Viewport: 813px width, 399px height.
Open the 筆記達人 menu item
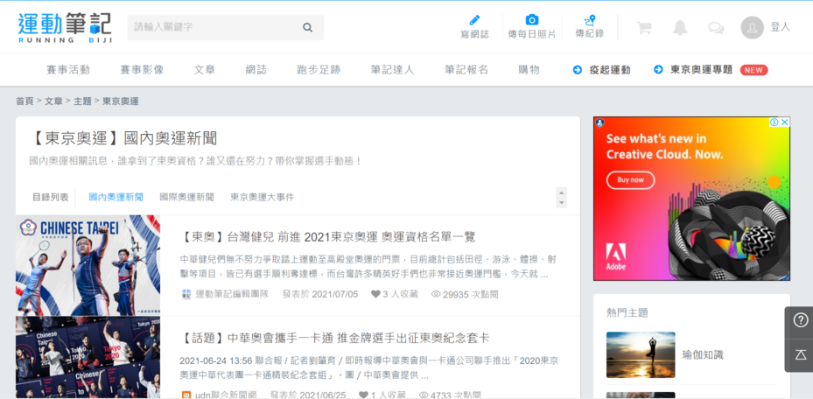(x=393, y=69)
